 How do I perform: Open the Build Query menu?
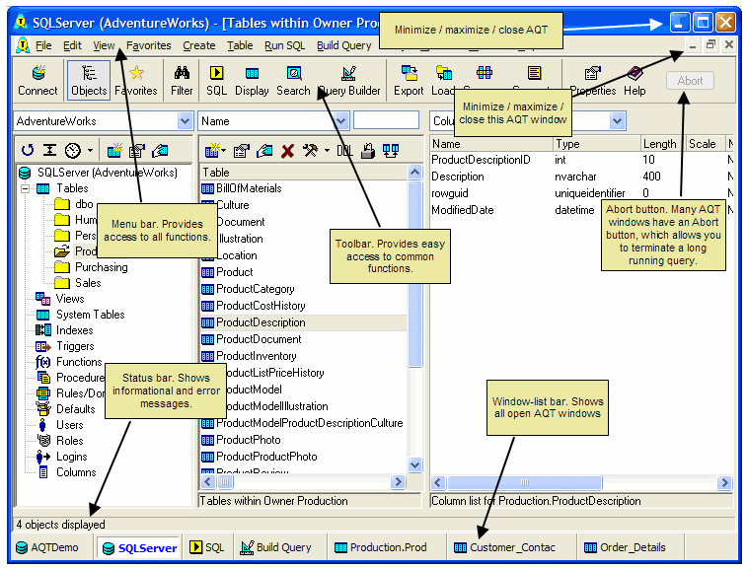point(344,45)
